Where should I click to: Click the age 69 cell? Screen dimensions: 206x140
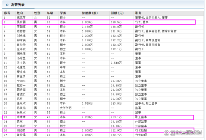coord(49,63)
